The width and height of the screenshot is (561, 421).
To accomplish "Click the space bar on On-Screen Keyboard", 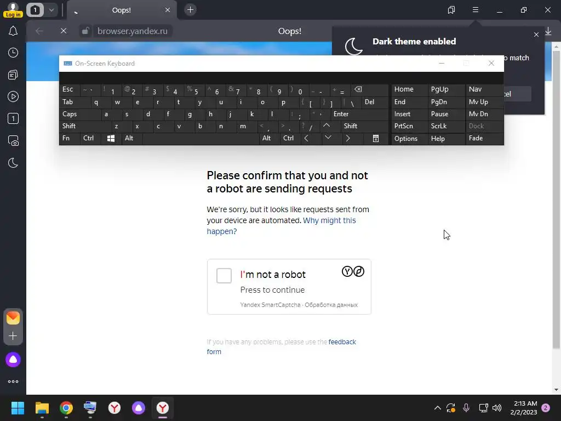I will point(201,138).
